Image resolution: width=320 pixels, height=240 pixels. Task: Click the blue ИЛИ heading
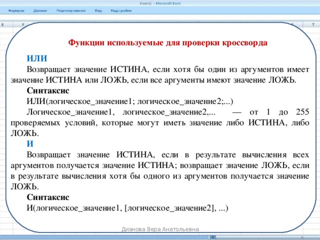(37, 58)
